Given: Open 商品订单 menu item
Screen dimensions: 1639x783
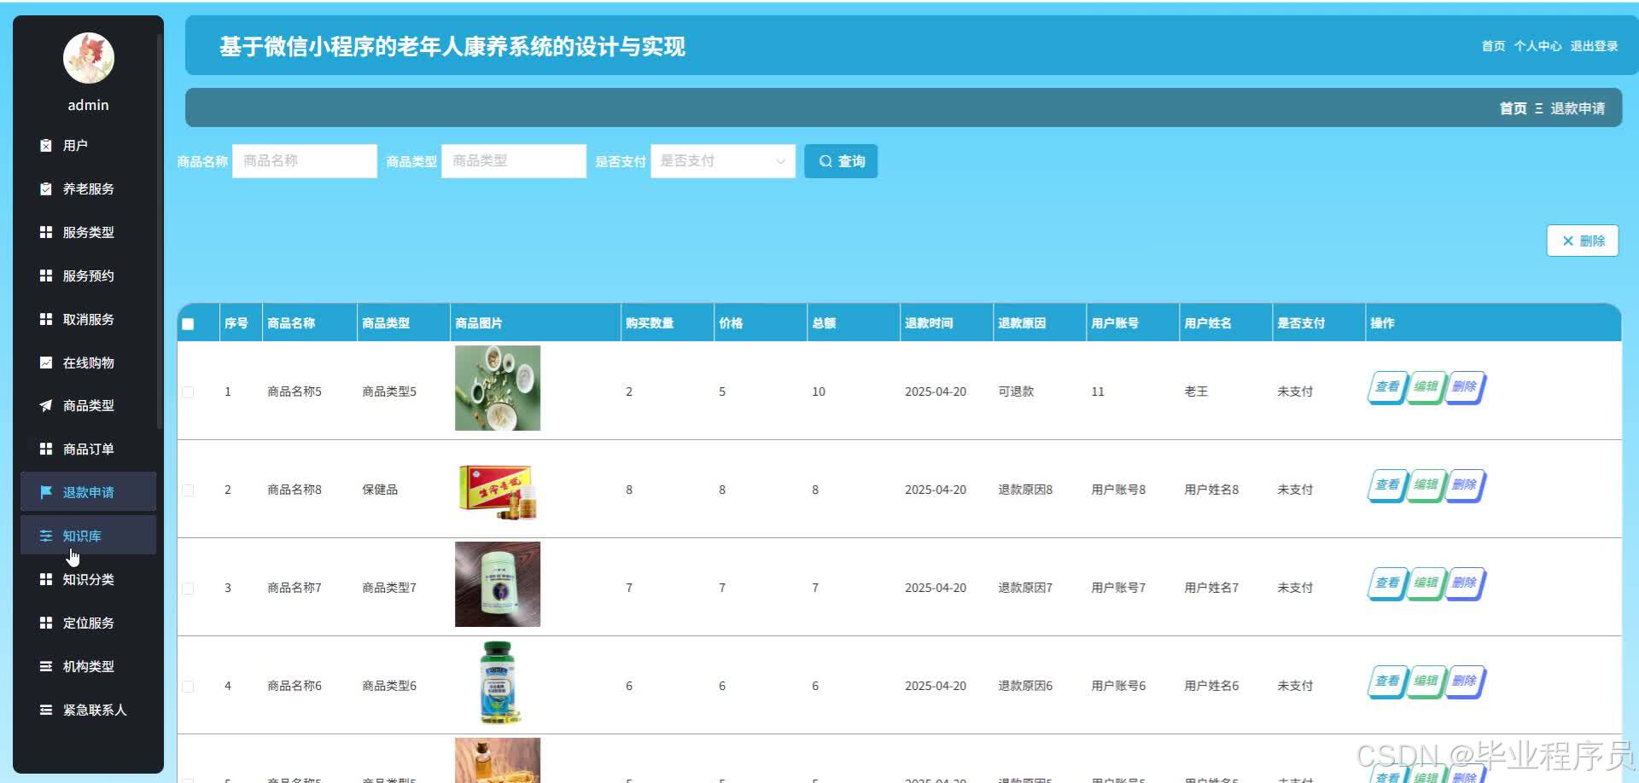Looking at the screenshot, I should coord(88,449).
